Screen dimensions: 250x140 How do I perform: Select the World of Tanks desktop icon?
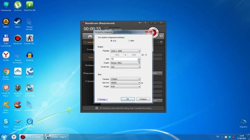[x=18, y=91]
